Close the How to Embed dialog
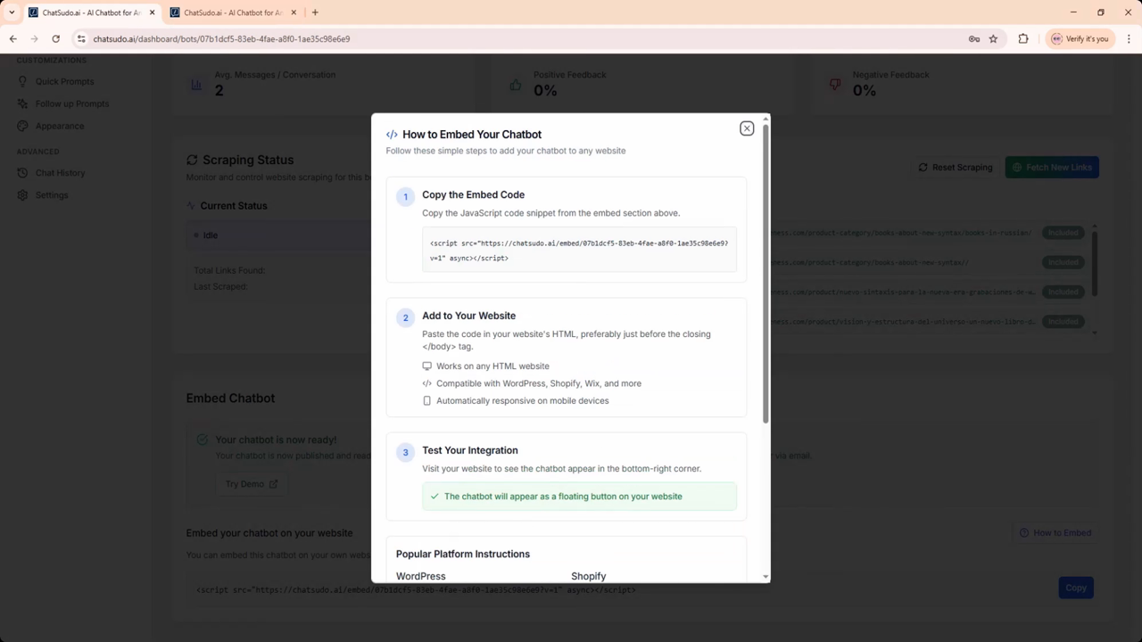The height and width of the screenshot is (642, 1142). coord(747,128)
